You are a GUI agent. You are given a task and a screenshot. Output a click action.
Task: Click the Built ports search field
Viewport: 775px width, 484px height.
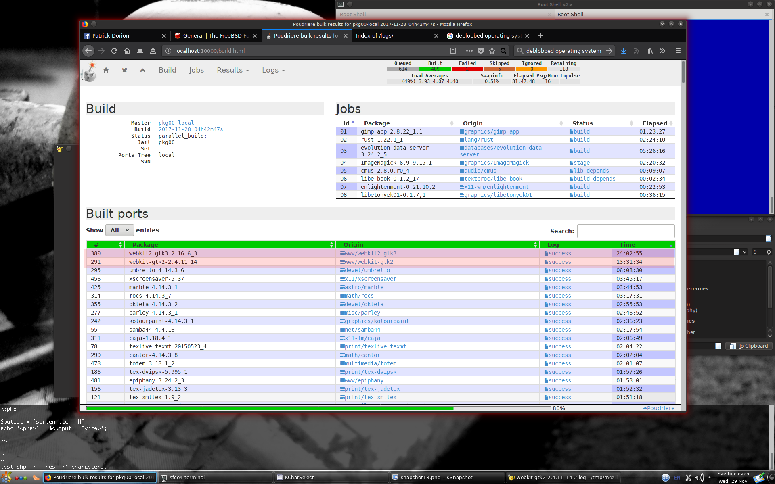point(626,231)
